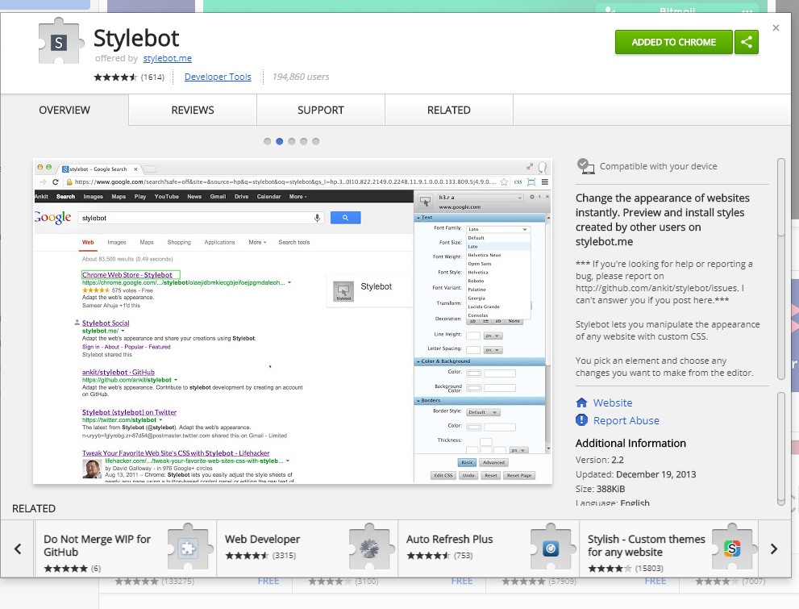Open the Support tab

pos(319,110)
